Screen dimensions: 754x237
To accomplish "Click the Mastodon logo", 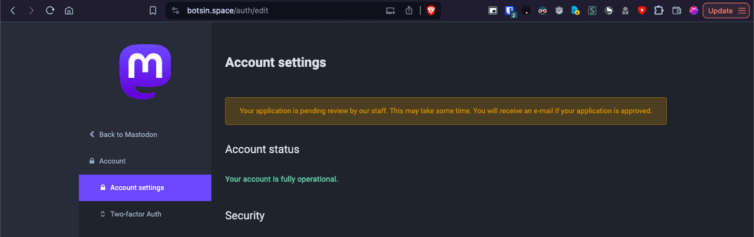I will (x=145, y=73).
